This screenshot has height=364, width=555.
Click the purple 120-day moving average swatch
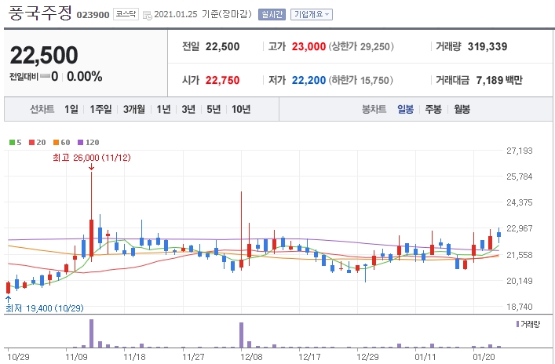[80, 143]
